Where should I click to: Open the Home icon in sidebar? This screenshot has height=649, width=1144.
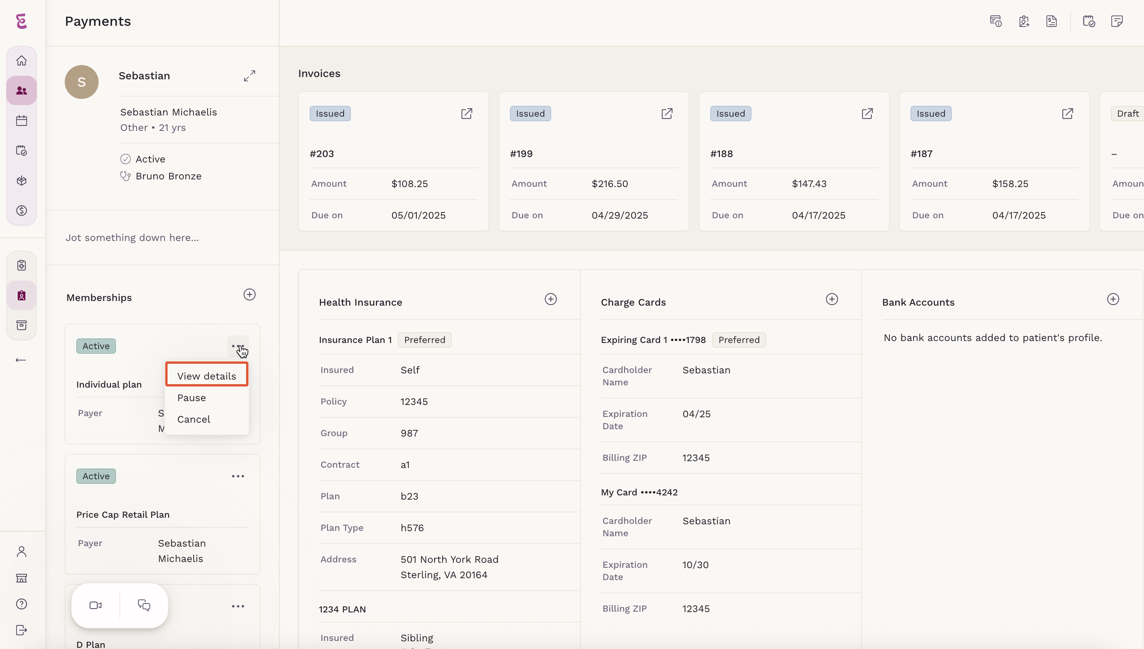point(22,60)
